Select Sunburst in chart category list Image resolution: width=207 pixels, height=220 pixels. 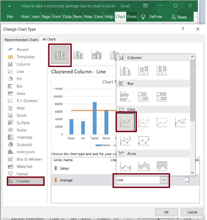24,145
